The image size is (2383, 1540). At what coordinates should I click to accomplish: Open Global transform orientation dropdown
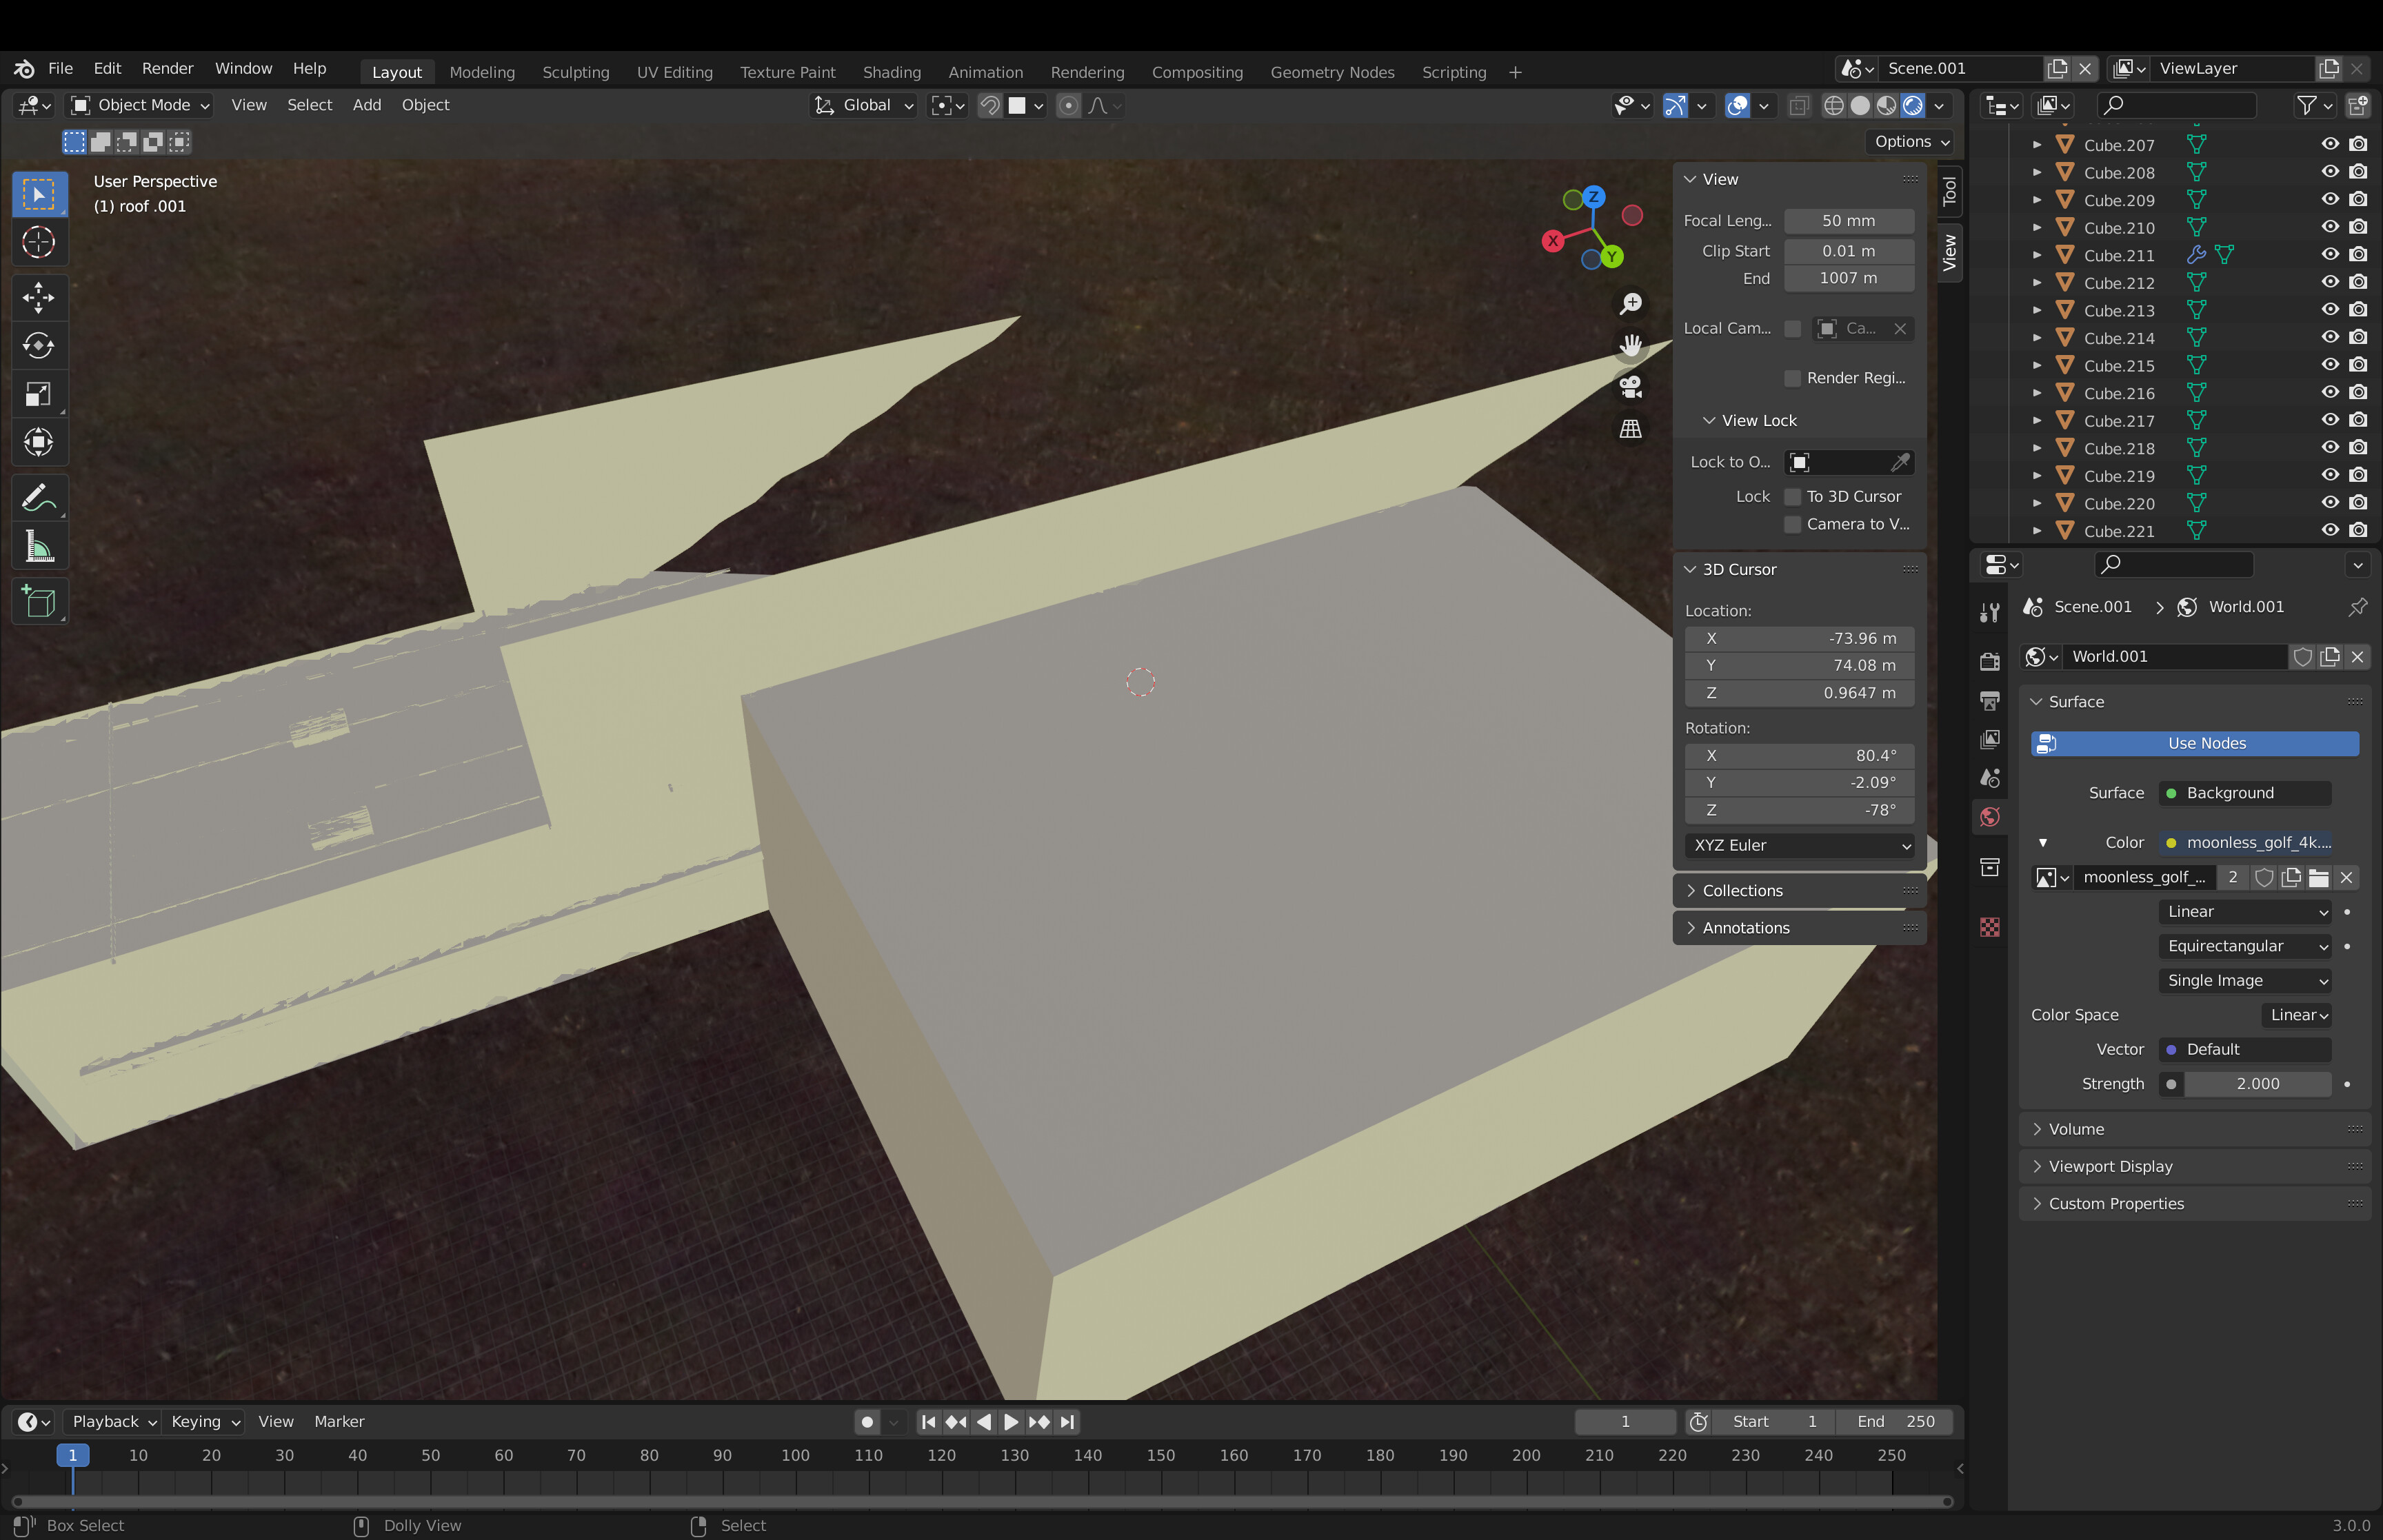click(x=863, y=105)
